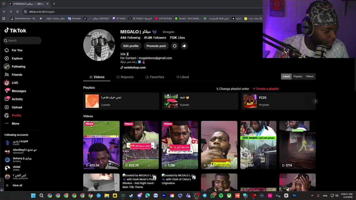The image size is (356, 200).
Task: Open the video with 2387 views
Action: [x=258, y=145]
